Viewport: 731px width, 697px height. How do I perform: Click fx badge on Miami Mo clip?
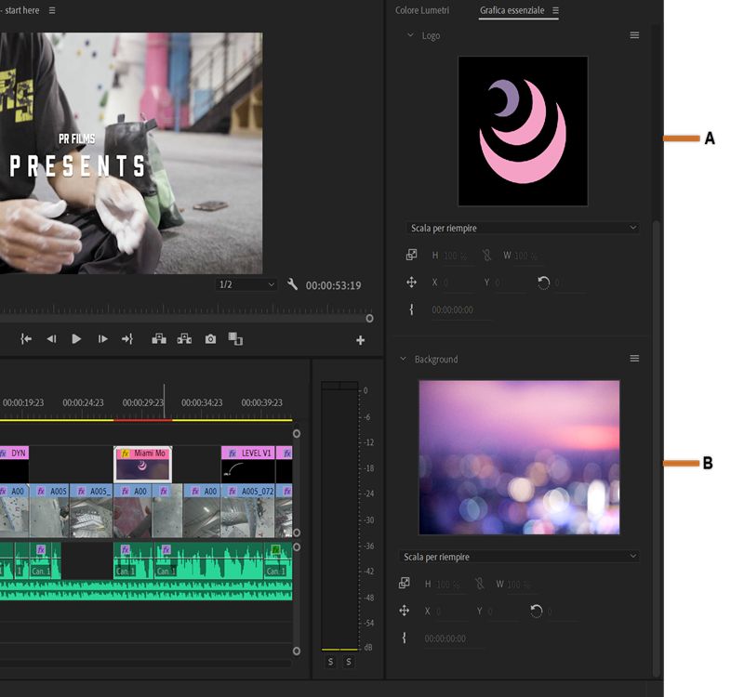click(126, 454)
